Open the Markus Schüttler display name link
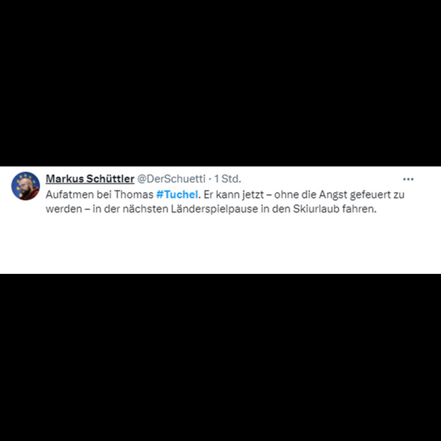The height and width of the screenshot is (441, 441). [x=90, y=179]
